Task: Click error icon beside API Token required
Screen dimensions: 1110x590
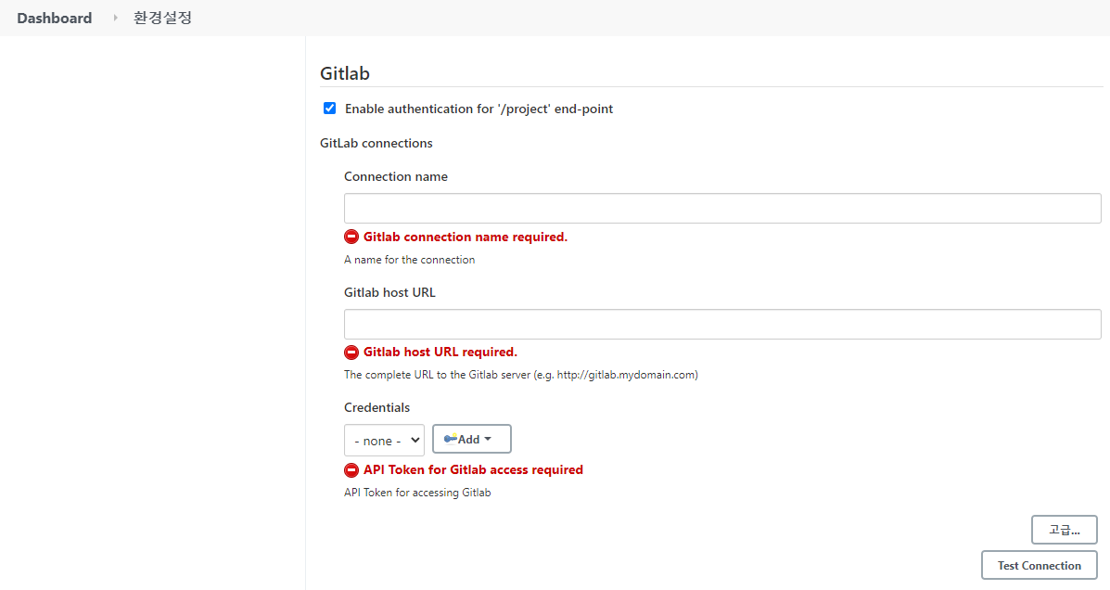Action: 351,469
